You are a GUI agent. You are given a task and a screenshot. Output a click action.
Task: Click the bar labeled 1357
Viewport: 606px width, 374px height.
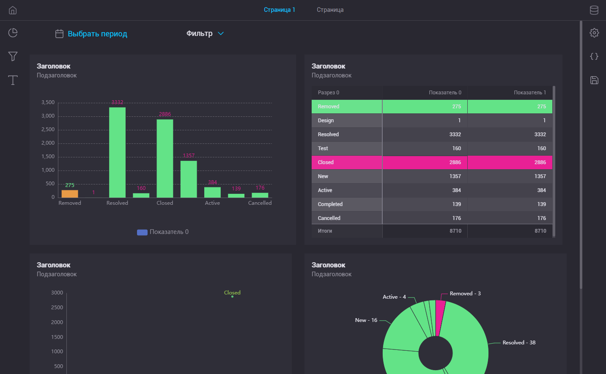click(189, 179)
